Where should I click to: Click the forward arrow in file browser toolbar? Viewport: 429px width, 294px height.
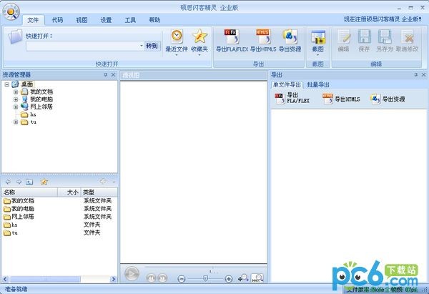click(x=19, y=182)
